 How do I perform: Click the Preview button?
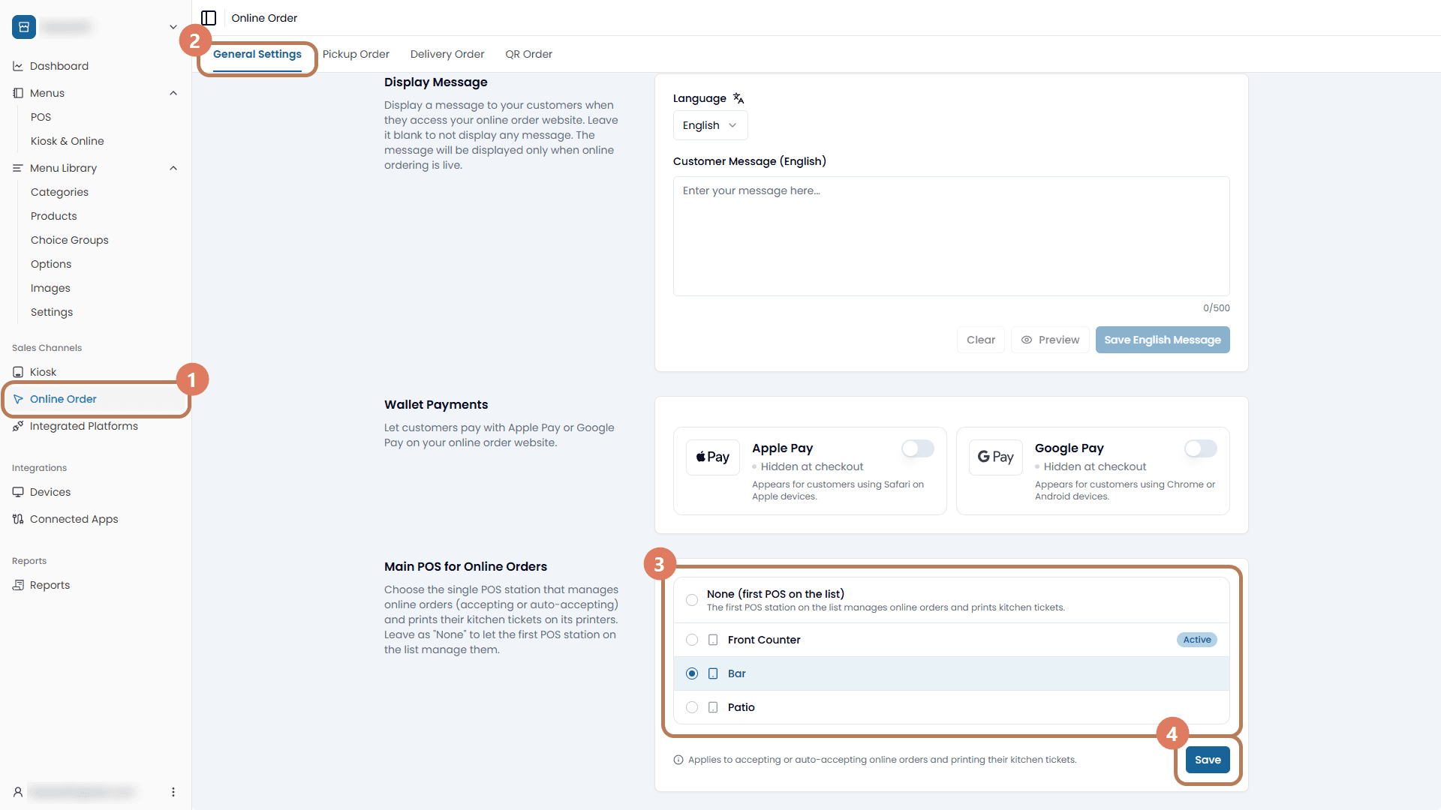[x=1050, y=340]
